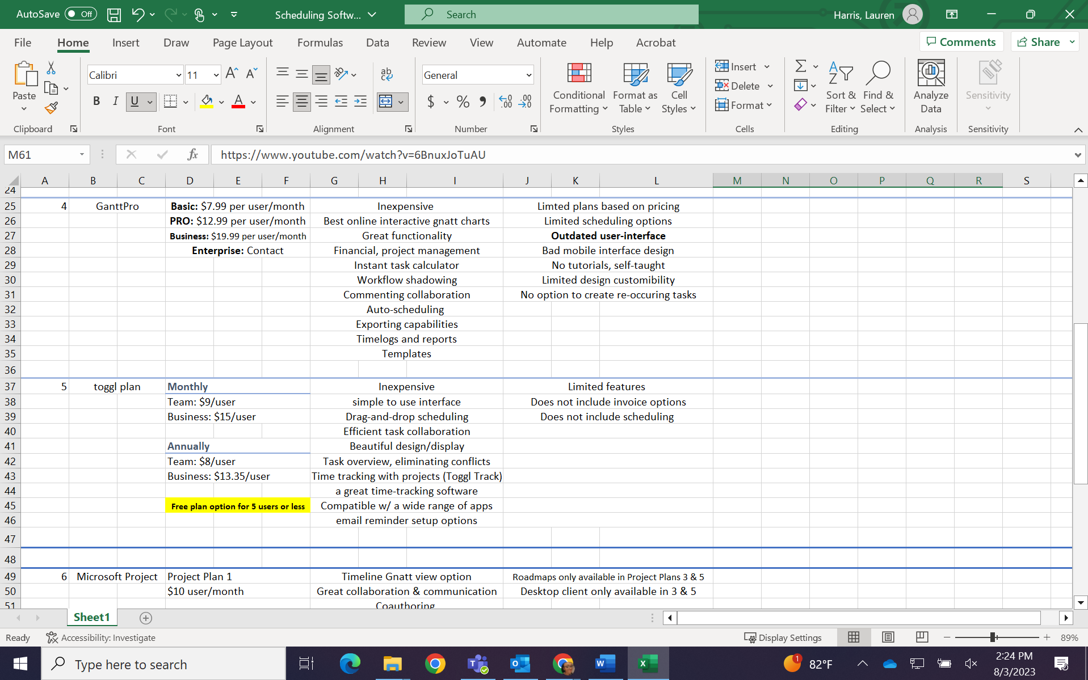Switch to the Page Layout tab
The image size is (1088, 680).
[242, 43]
